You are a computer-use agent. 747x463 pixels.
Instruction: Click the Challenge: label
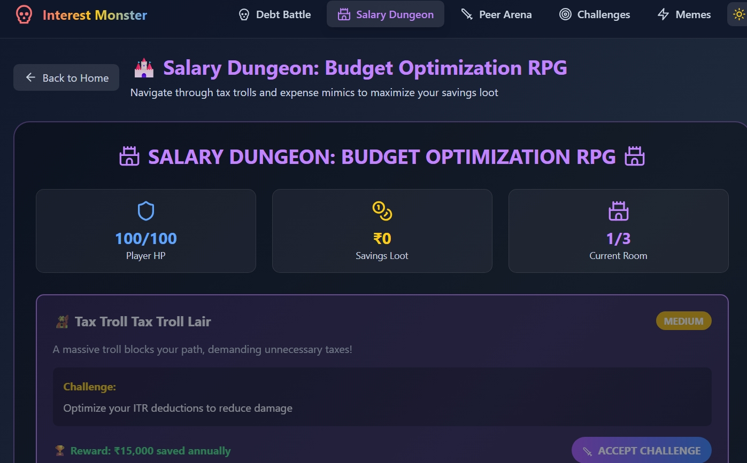pyautogui.click(x=89, y=387)
